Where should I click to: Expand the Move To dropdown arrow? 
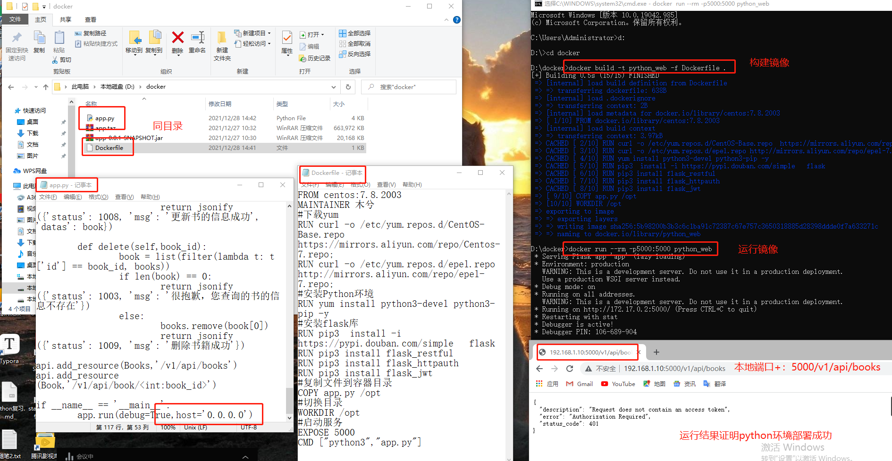pos(135,56)
